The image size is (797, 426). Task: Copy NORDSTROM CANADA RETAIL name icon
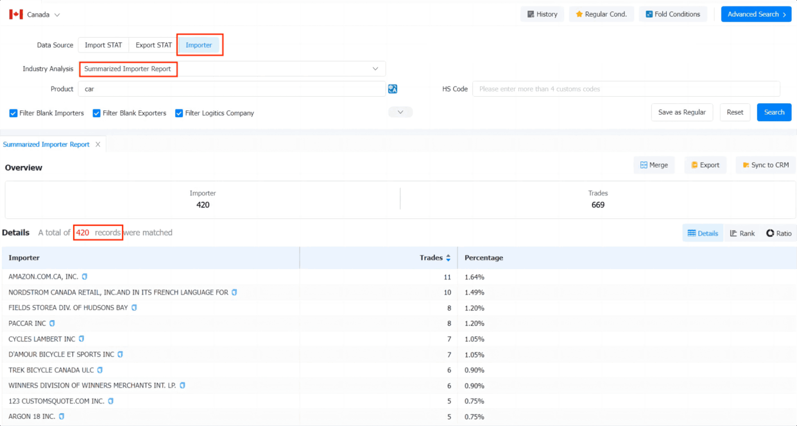[x=234, y=292]
